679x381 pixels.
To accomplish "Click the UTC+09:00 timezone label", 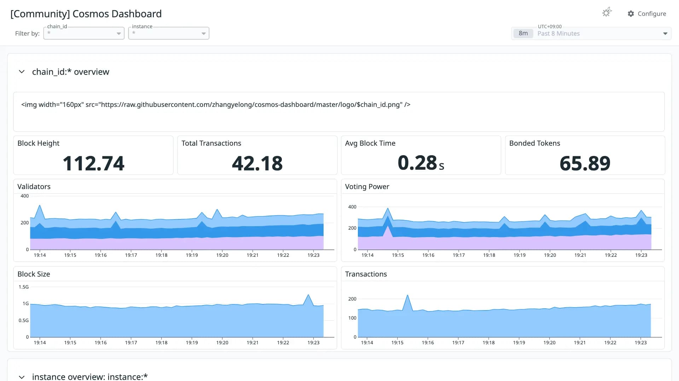I will (550, 26).
